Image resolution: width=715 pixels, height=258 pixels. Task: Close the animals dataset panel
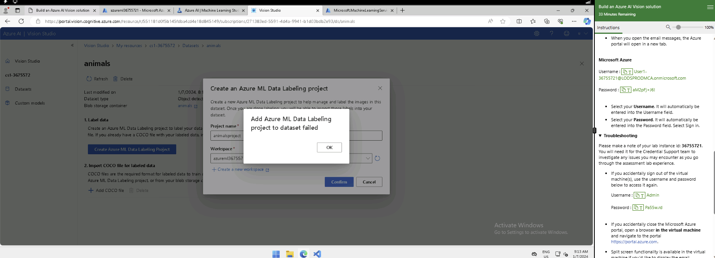[582, 63]
